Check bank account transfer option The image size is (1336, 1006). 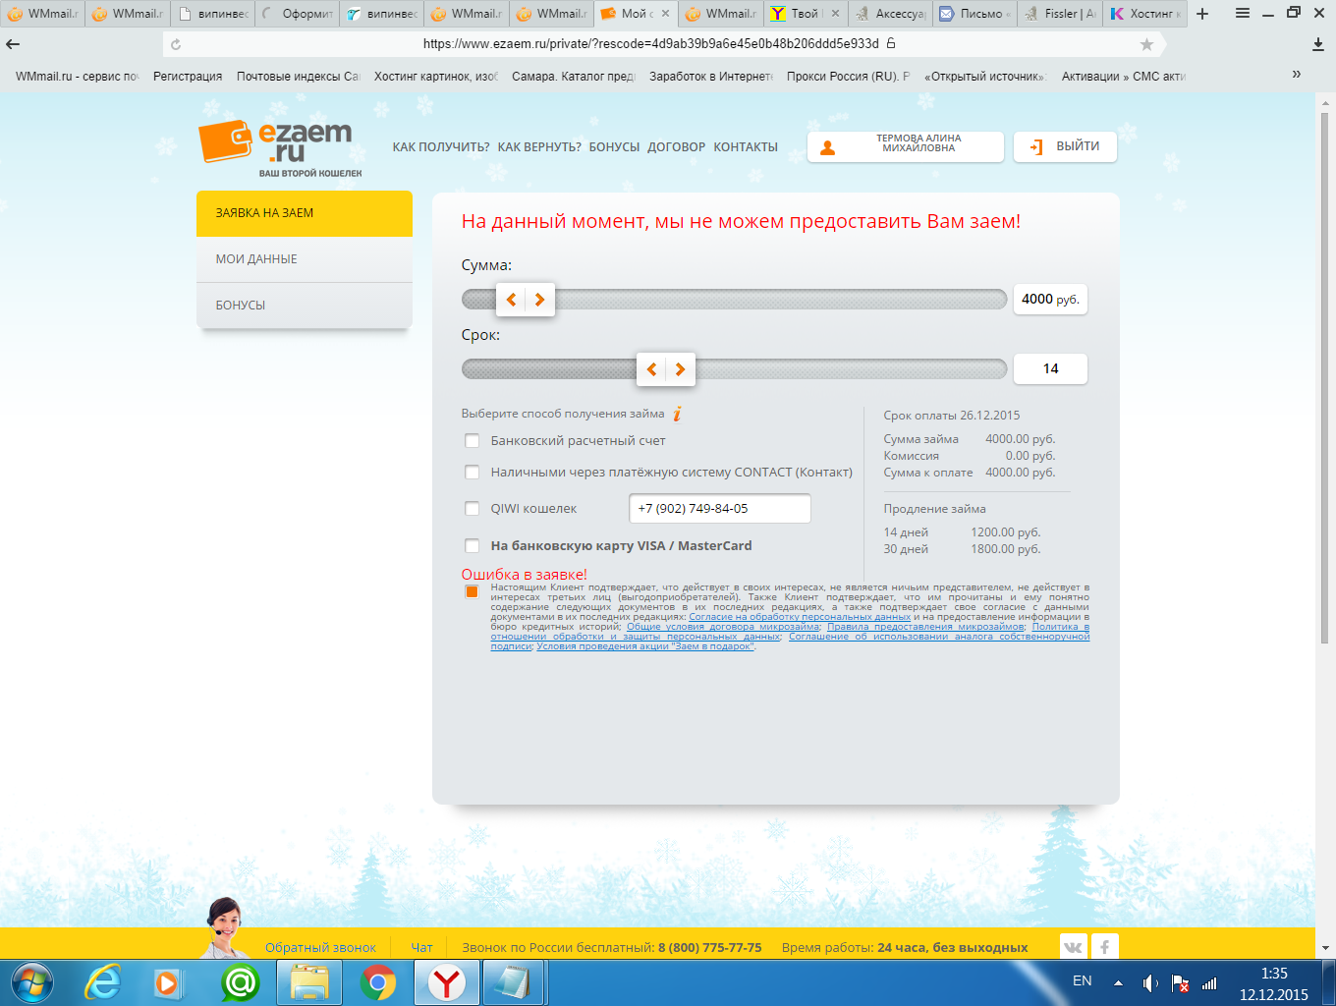point(473,441)
